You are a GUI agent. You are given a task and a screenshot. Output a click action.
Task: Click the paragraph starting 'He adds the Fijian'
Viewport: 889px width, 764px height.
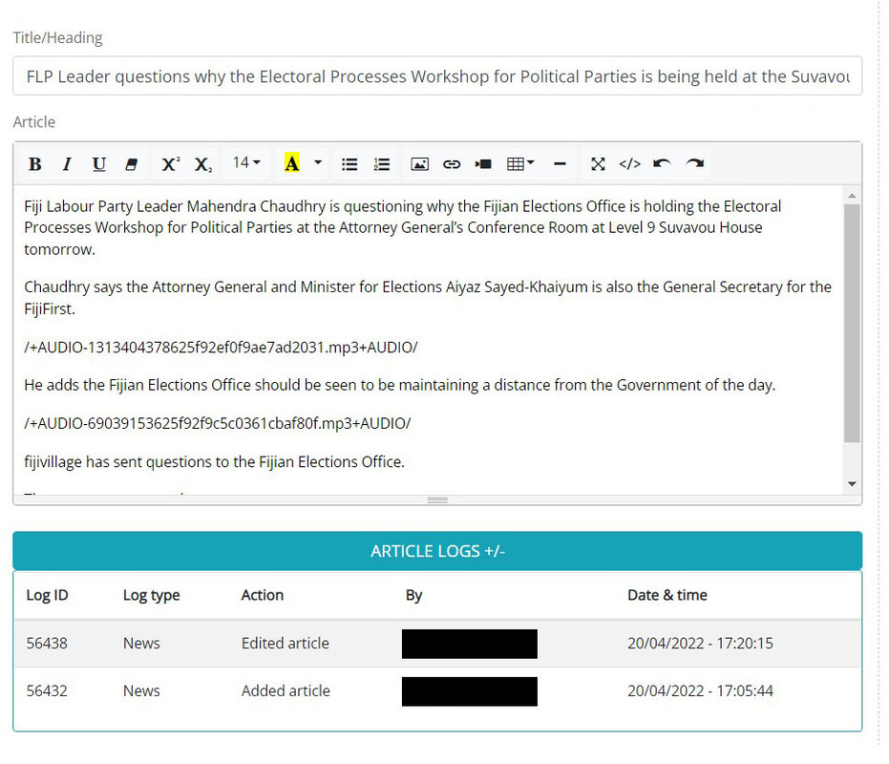coord(400,385)
